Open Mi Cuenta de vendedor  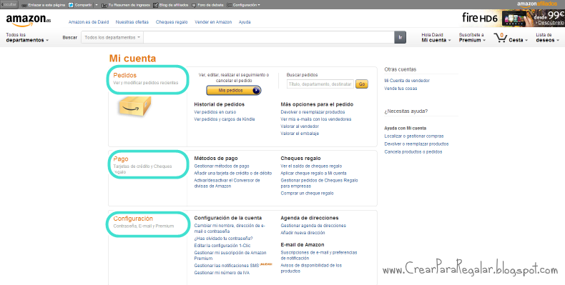(x=407, y=81)
